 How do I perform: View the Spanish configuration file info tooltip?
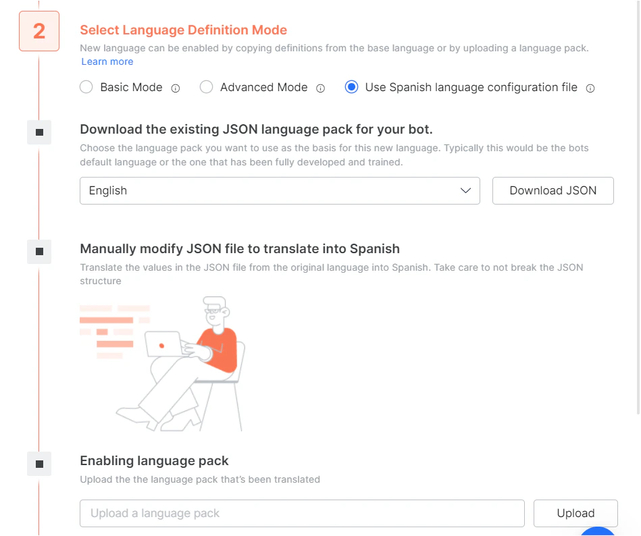click(x=590, y=88)
